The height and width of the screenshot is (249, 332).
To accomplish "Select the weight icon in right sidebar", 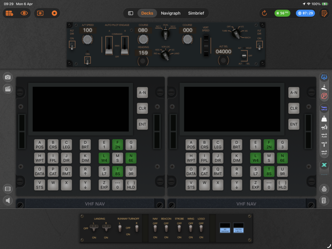I will [x=324, y=118].
